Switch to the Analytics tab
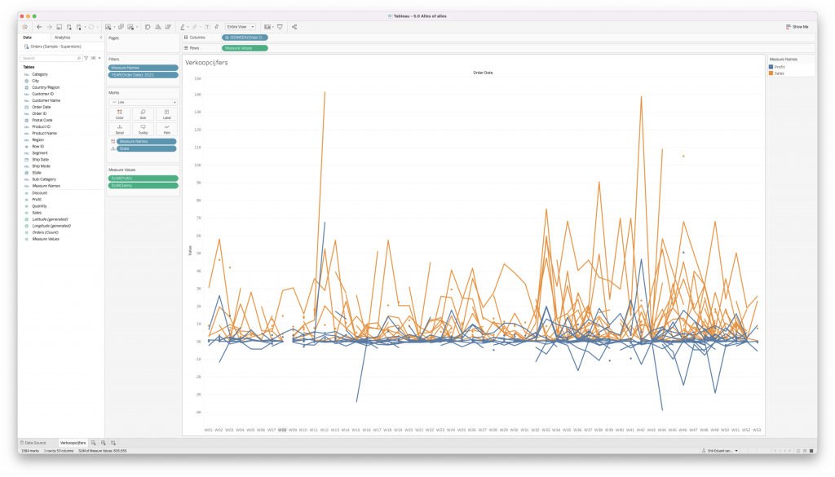The width and height of the screenshot is (835, 477). coord(62,38)
